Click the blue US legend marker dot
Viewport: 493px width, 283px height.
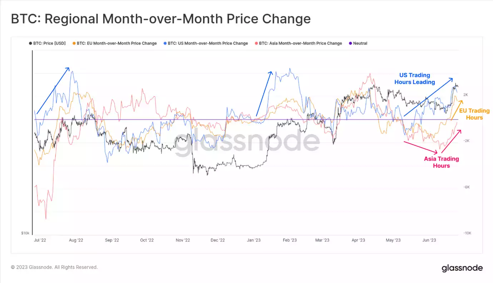pyautogui.click(x=165, y=43)
